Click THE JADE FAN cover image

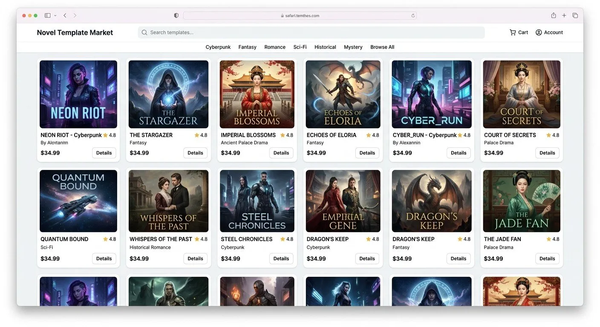tap(522, 201)
